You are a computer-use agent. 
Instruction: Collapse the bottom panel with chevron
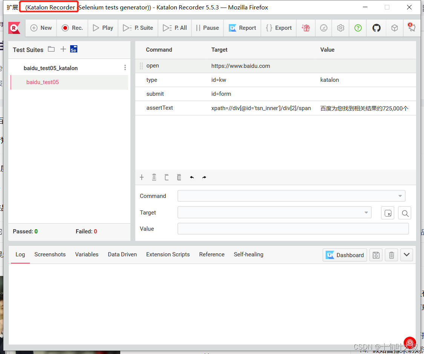tap(406, 255)
